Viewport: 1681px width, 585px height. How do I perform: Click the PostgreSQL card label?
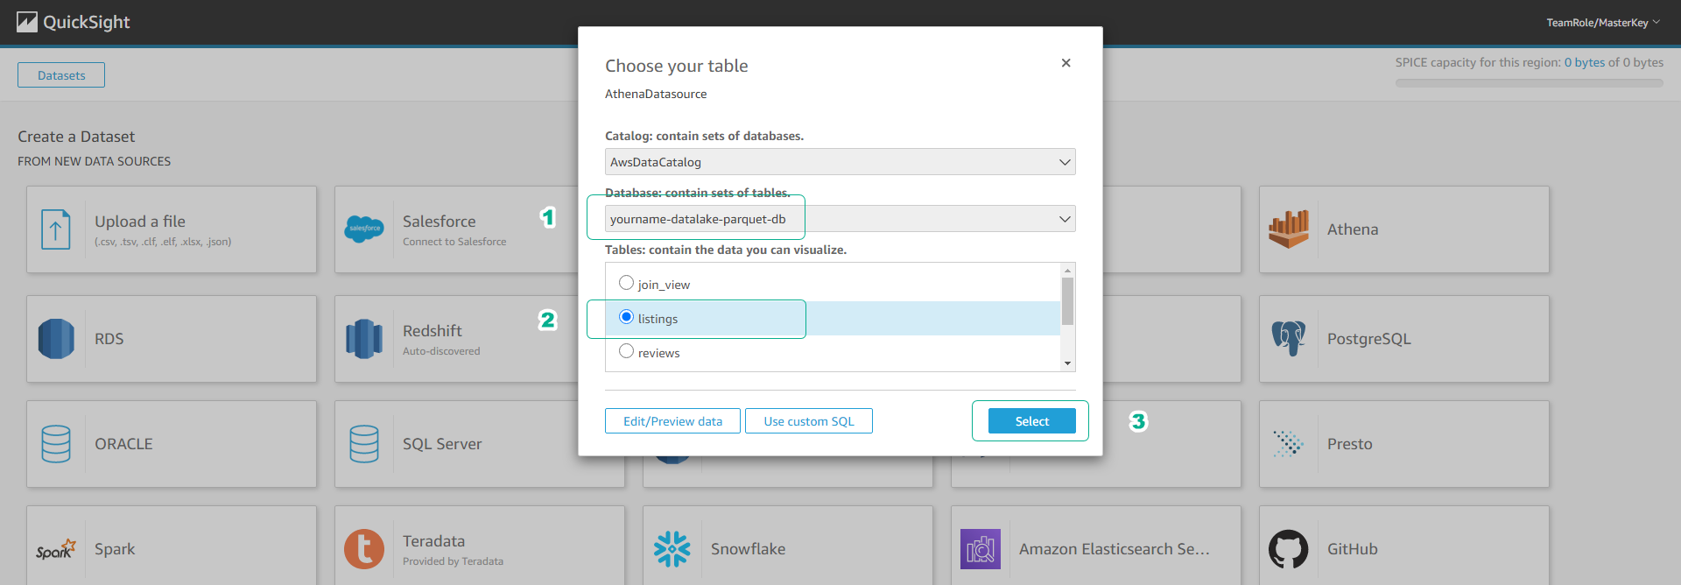point(1369,339)
